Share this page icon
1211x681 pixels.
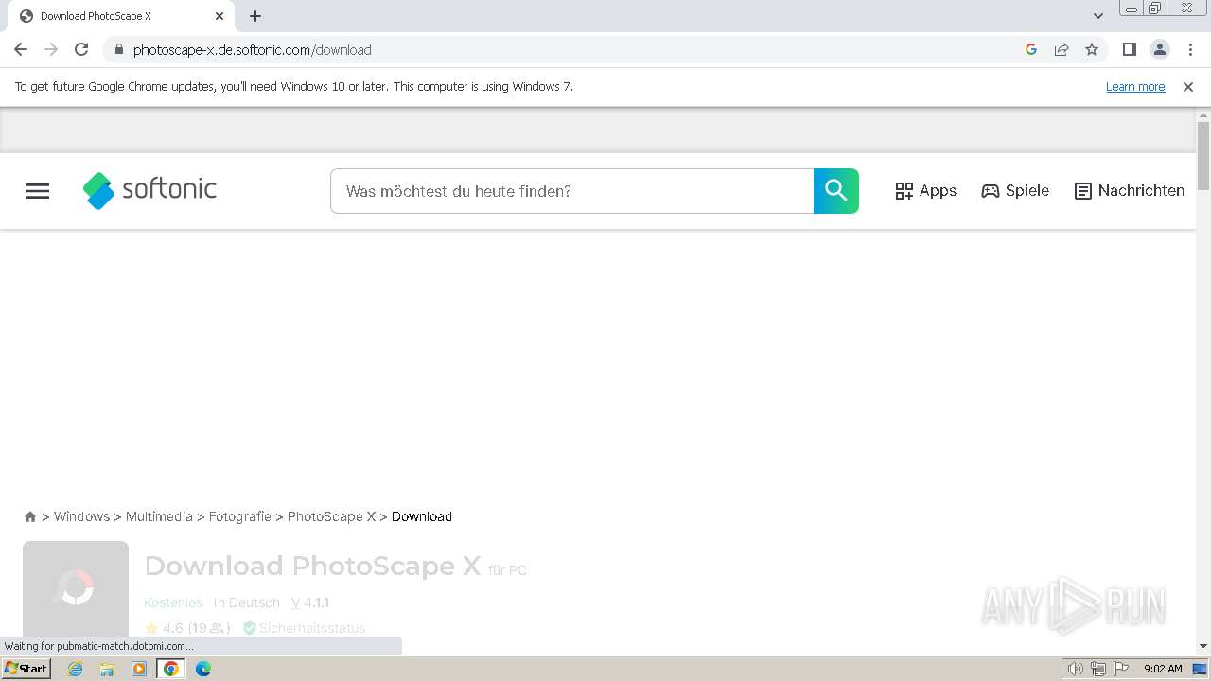click(1062, 50)
